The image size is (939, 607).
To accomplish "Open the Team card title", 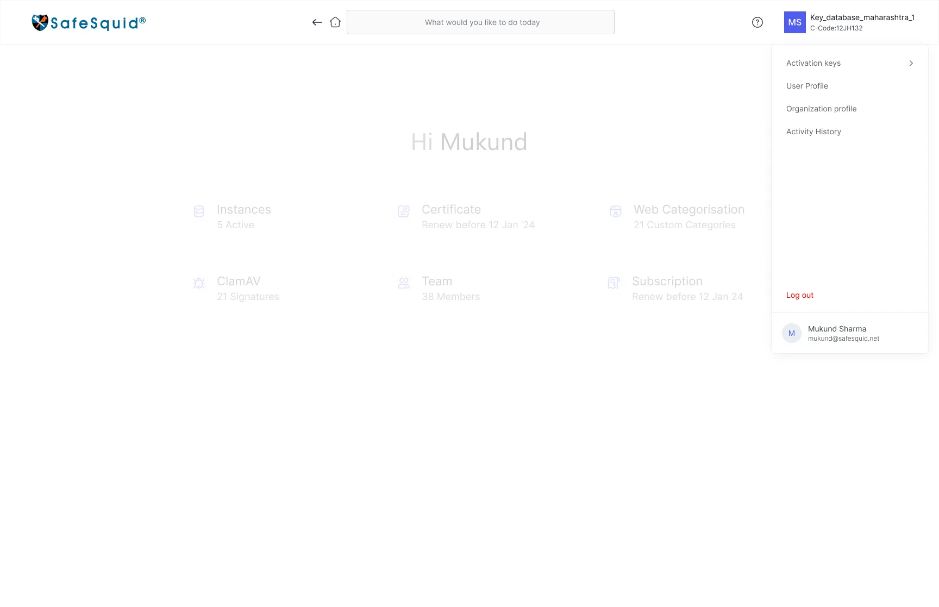I will click(x=437, y=281).
